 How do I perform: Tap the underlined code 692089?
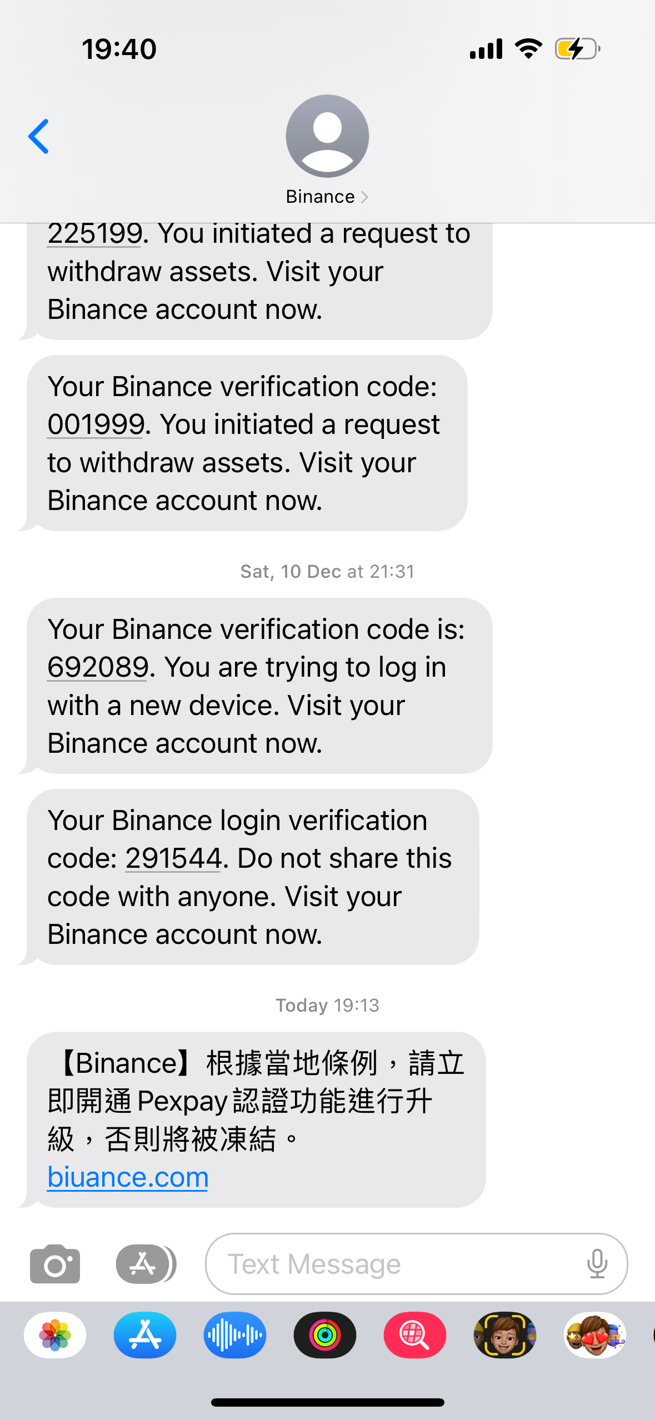pyautogui.click(x=98, y=667)
